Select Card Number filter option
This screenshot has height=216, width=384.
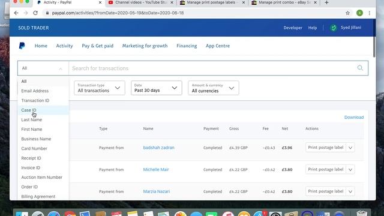point(43,148)
